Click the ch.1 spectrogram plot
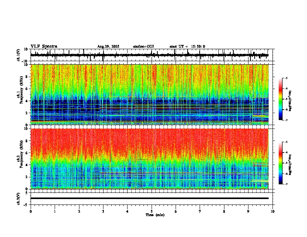Image resolution: width=307 pixels, height=237 pixels. tap(150, 94)
